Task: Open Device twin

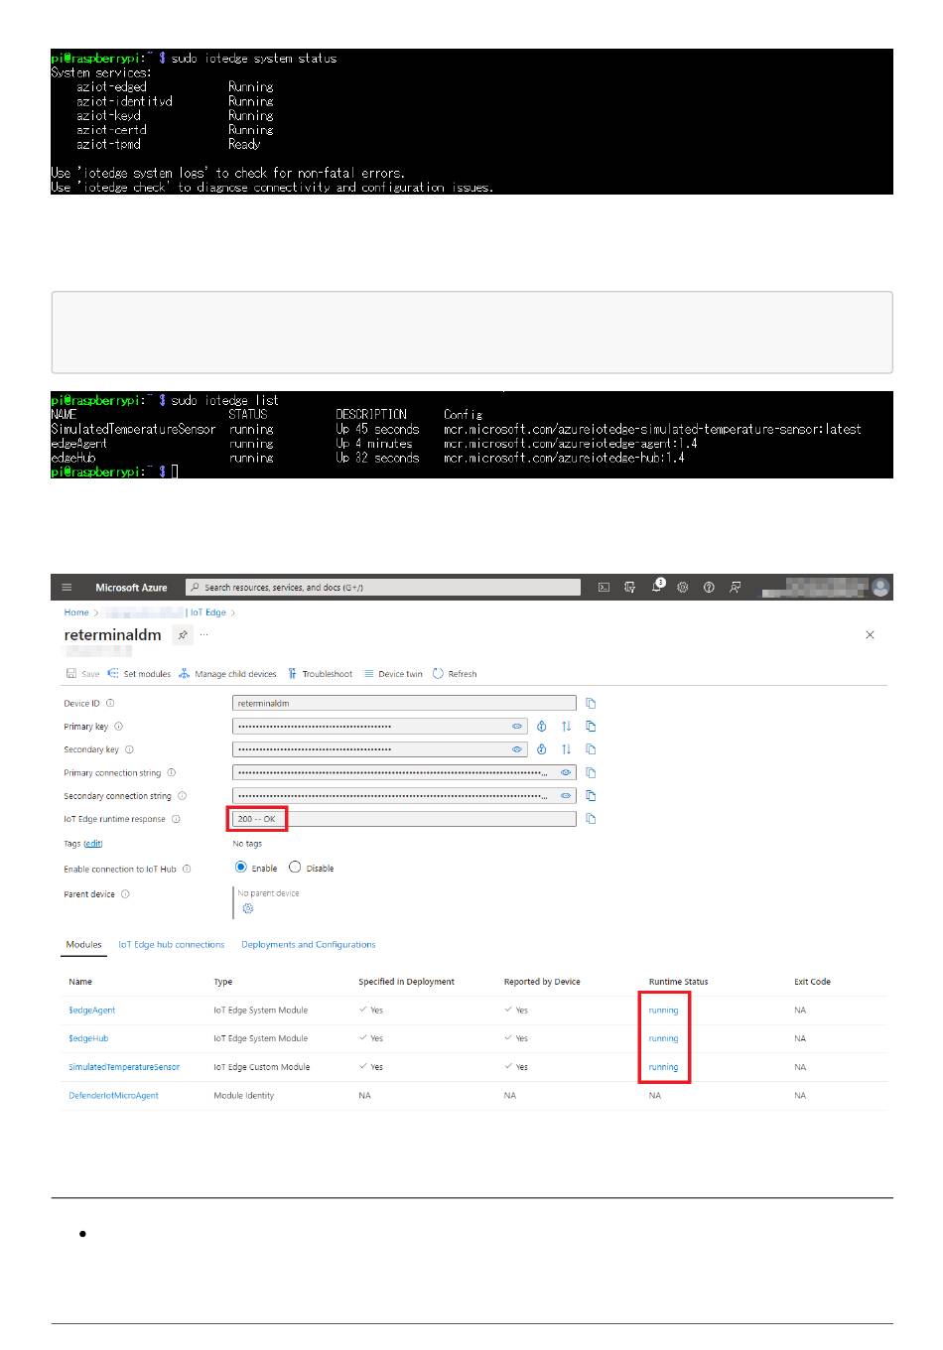Action: 393,674
